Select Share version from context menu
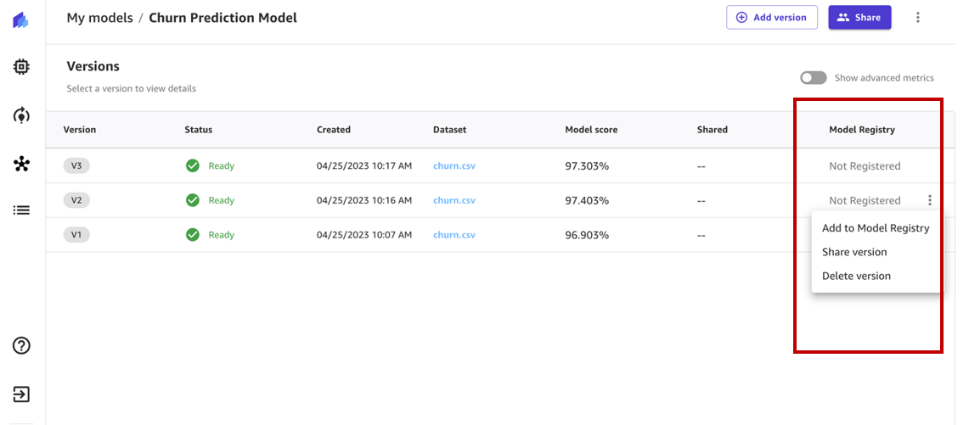Viewport: 969px width, 425px height. (x=854, y=252)
